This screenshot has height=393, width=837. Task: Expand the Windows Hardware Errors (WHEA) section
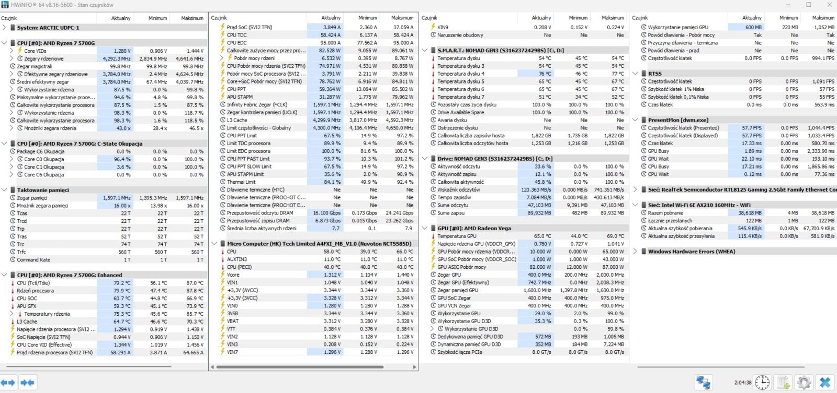[x=635, y=252]
